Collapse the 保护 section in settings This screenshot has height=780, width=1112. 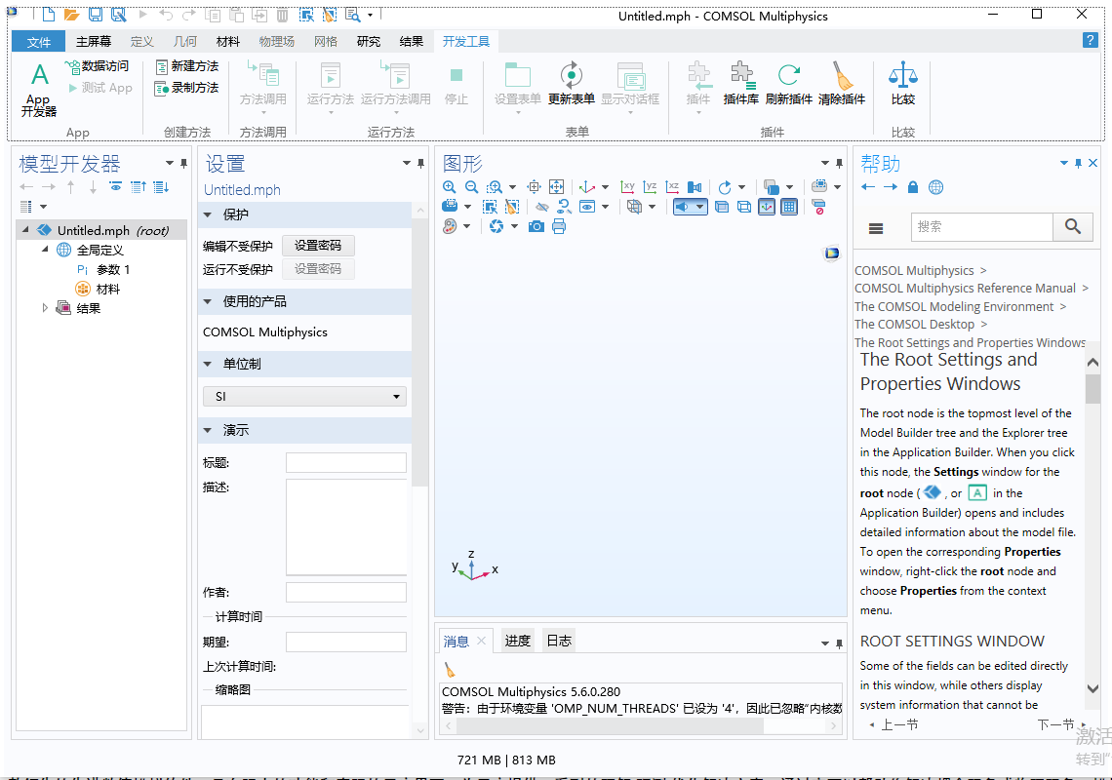click(x=207, y=214)
